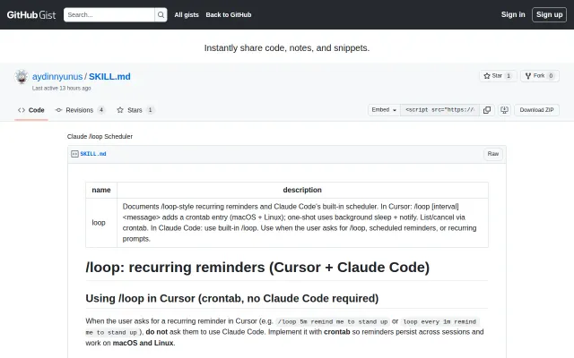Click 'Last active 13 hours ago' text
This screenshot has width=574, height=358.
61,88
